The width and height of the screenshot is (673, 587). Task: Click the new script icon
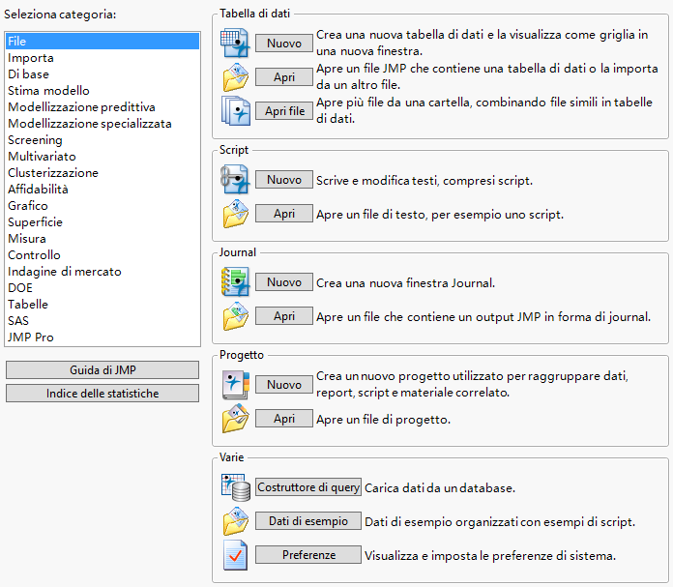[235, 180]
